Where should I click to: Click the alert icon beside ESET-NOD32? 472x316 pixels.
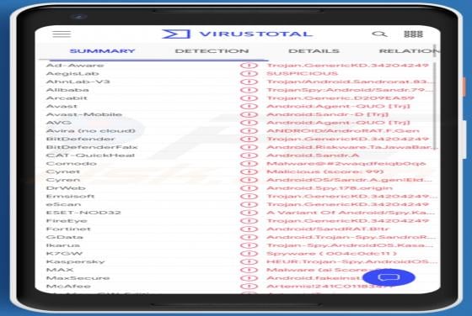pyautogui.click(x=249, y=213)
